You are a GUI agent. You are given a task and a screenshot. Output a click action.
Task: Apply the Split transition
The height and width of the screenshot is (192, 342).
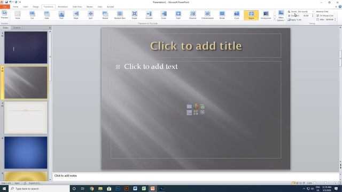tap(90, 15)
